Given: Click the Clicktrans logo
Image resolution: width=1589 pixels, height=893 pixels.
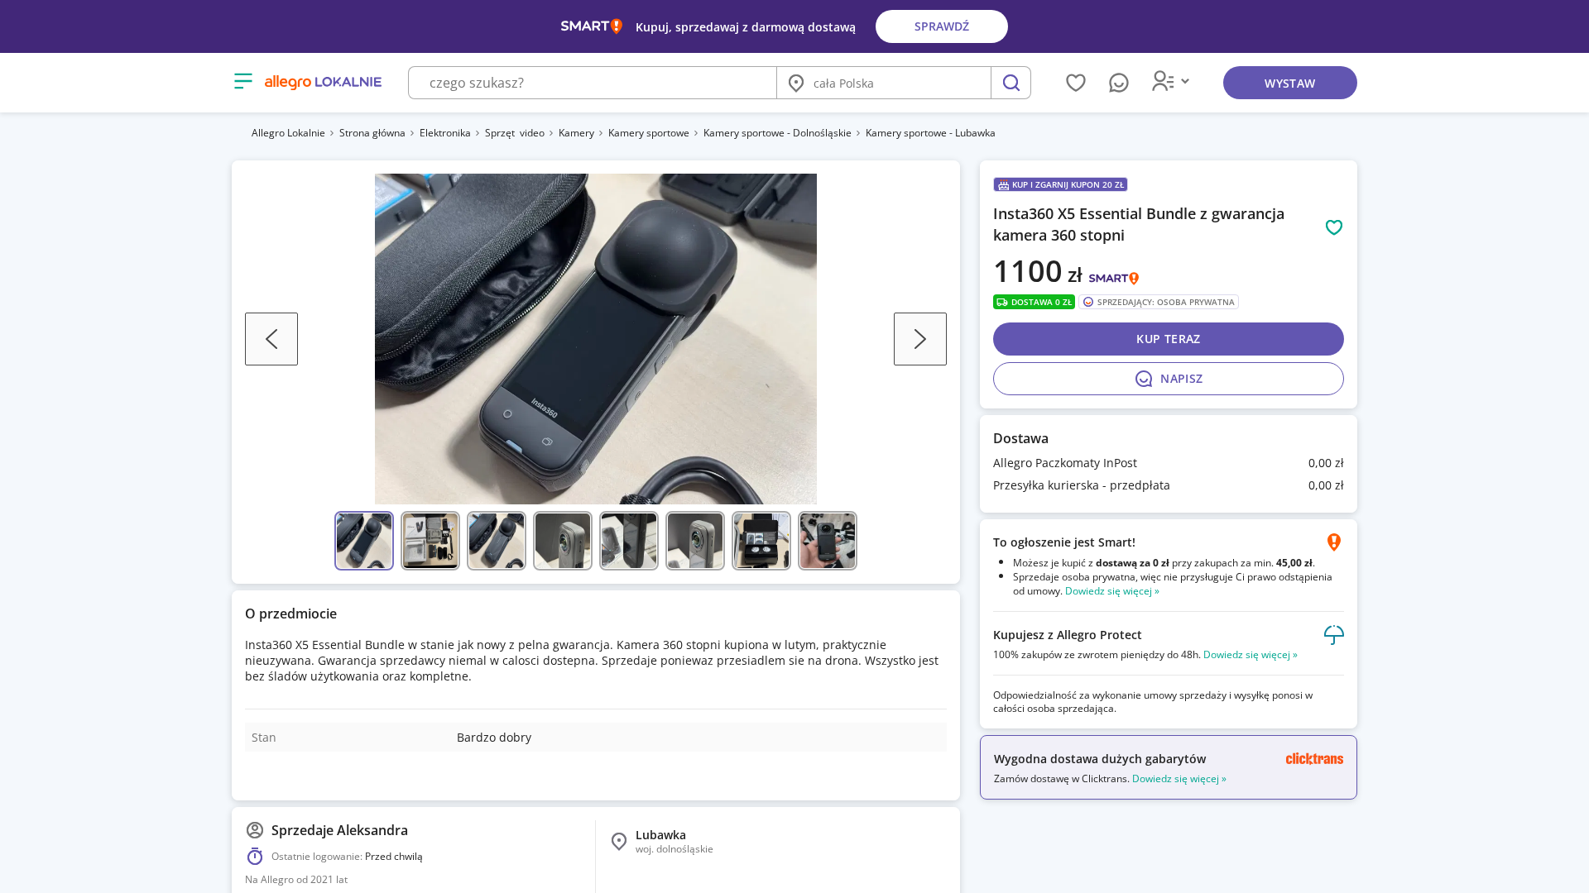Looking at the screenshot, I should pyautogui.click(x=1314, y=759).
